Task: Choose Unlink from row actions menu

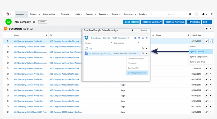Action: pyautogui.click(x=201, y=46)
